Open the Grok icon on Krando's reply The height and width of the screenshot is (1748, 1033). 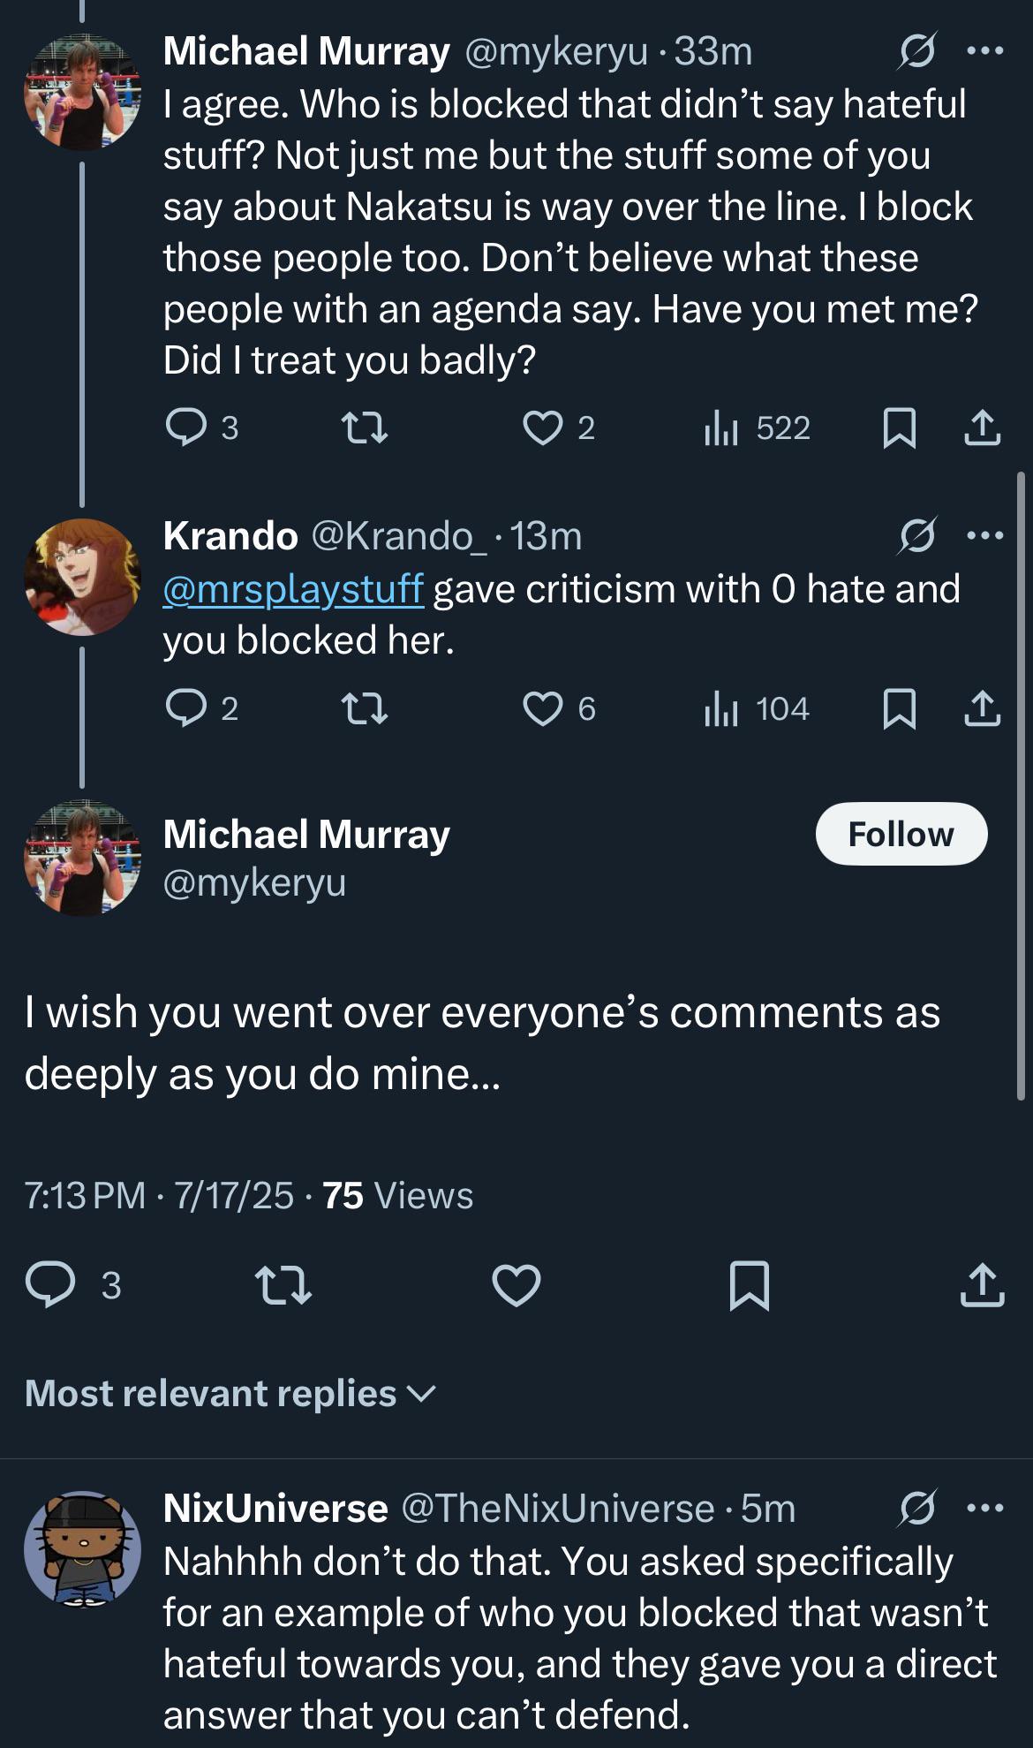916,536
